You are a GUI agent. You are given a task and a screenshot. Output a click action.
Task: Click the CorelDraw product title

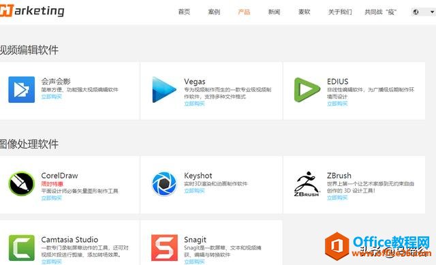point(59,176)
